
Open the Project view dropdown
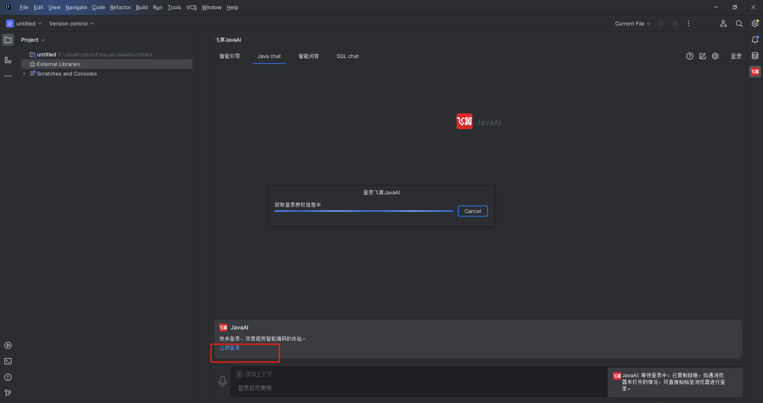click(33, 40)
